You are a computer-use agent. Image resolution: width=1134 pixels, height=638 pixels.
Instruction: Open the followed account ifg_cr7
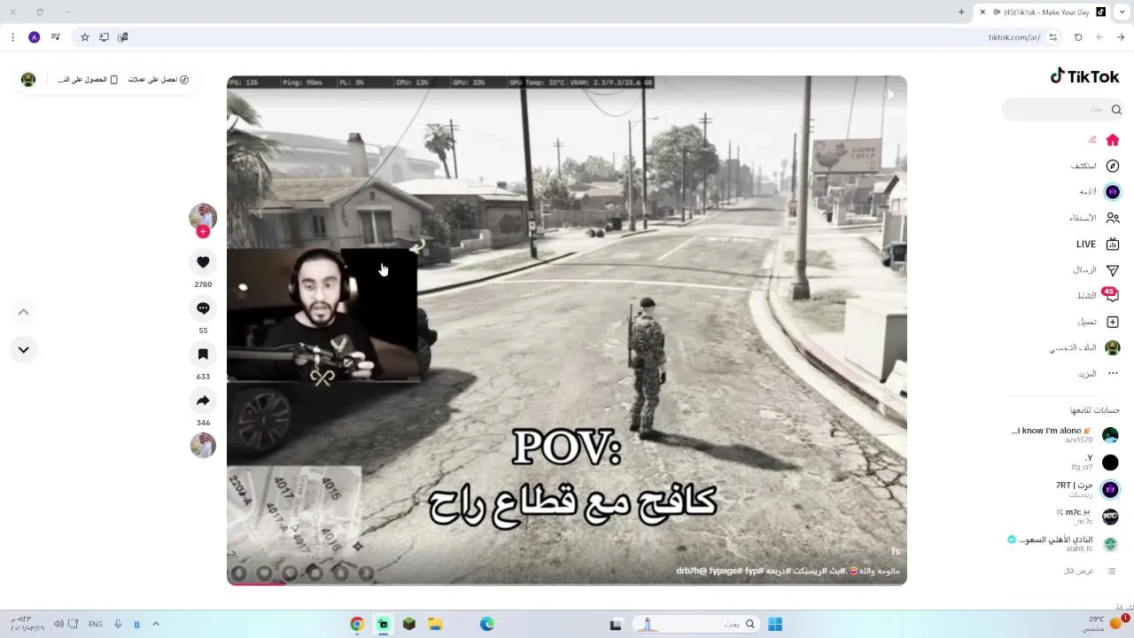point(1094,463)
